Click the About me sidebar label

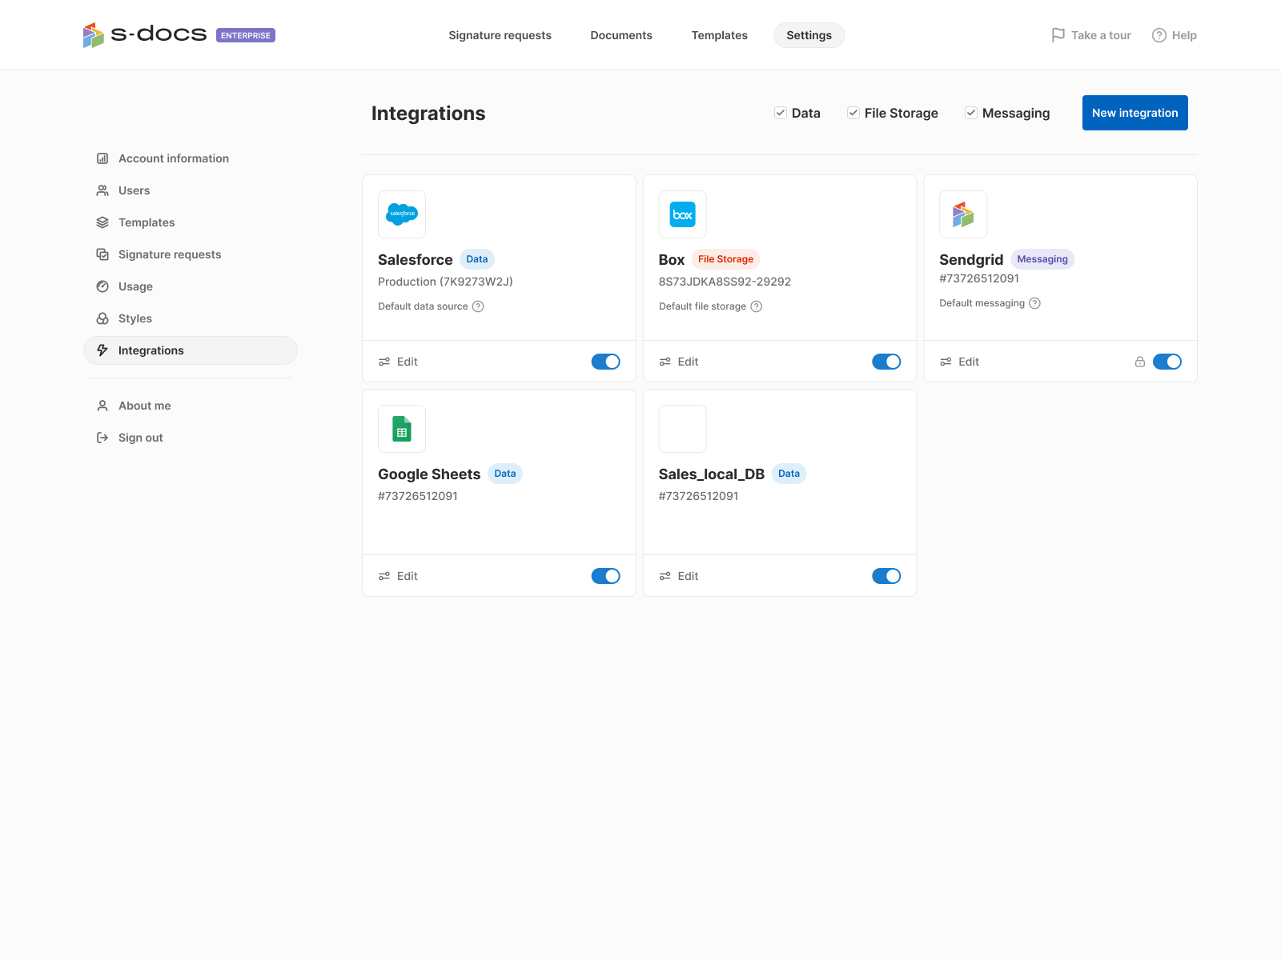coord(145,406)
